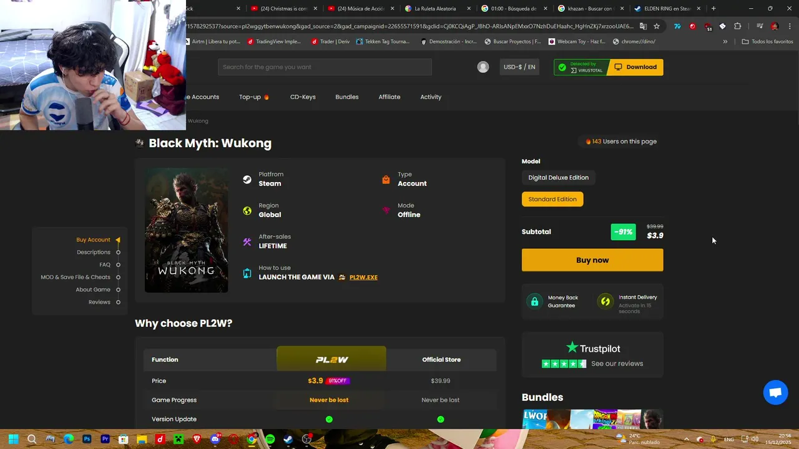Jump to Descriptions section
The height and width of the screenshot is (449, 799).
coord(94,252)
